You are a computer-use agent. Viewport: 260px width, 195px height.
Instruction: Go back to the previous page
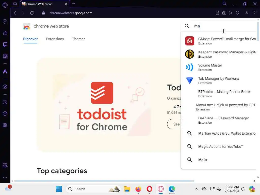(15, 13)
